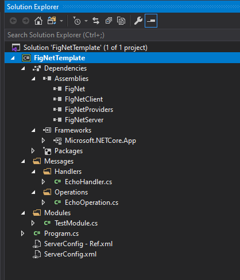Switch between solutions and folder views
The height and width of the screenshot is (280, 240).
[x=52, y=21]
